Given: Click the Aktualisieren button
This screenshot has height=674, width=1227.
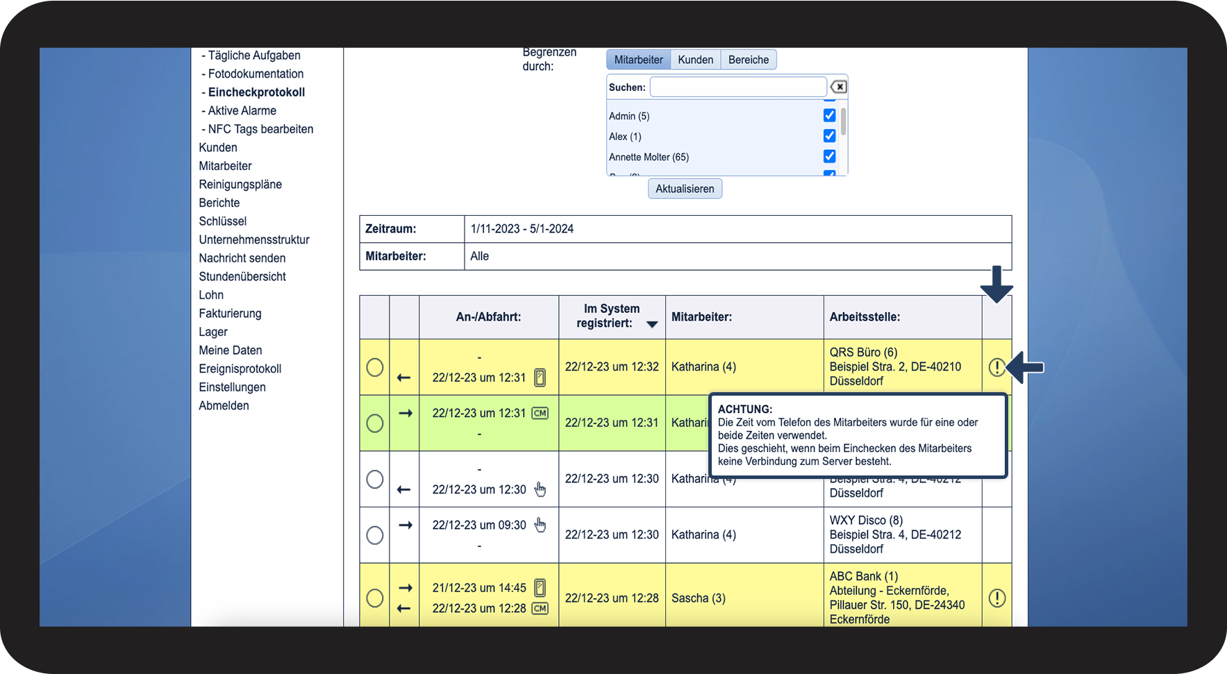Looking at the screenshot, I should [x=685, y=189].
